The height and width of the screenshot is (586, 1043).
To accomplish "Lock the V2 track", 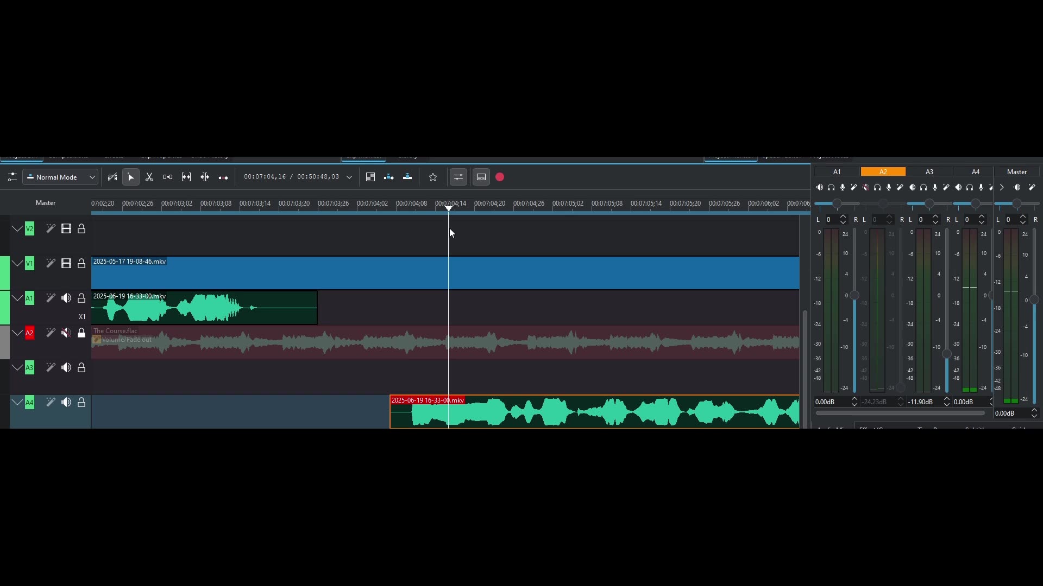I will point(81,229).
